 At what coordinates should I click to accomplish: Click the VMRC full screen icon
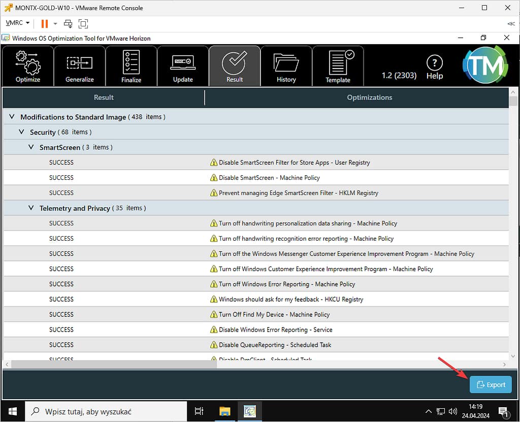tap(83, 23)
